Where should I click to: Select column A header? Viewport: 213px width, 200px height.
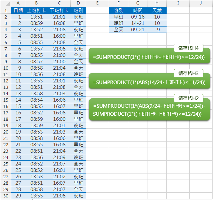[18, 3]
